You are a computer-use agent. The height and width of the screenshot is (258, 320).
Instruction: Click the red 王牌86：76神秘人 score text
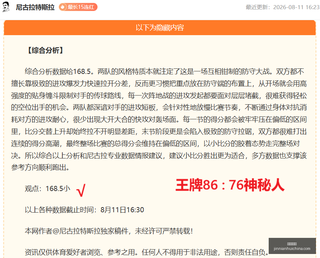(x=230, y=185)
